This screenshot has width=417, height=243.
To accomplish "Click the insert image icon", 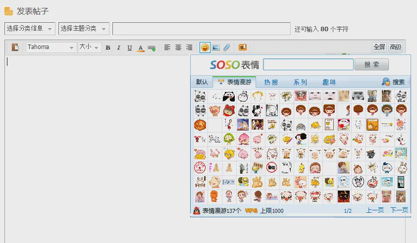I will coord(216,48).
